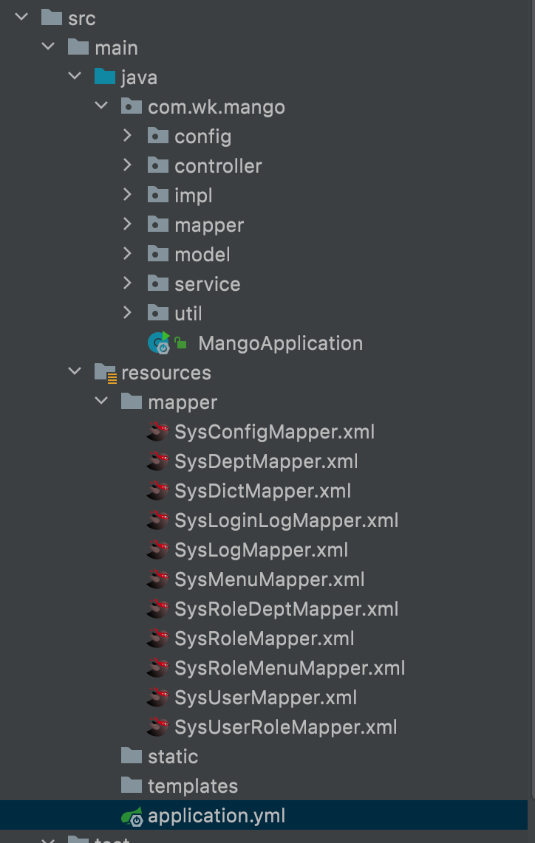The image size is (535, 843).
Task: Expand the controller package
Action: 127,165
